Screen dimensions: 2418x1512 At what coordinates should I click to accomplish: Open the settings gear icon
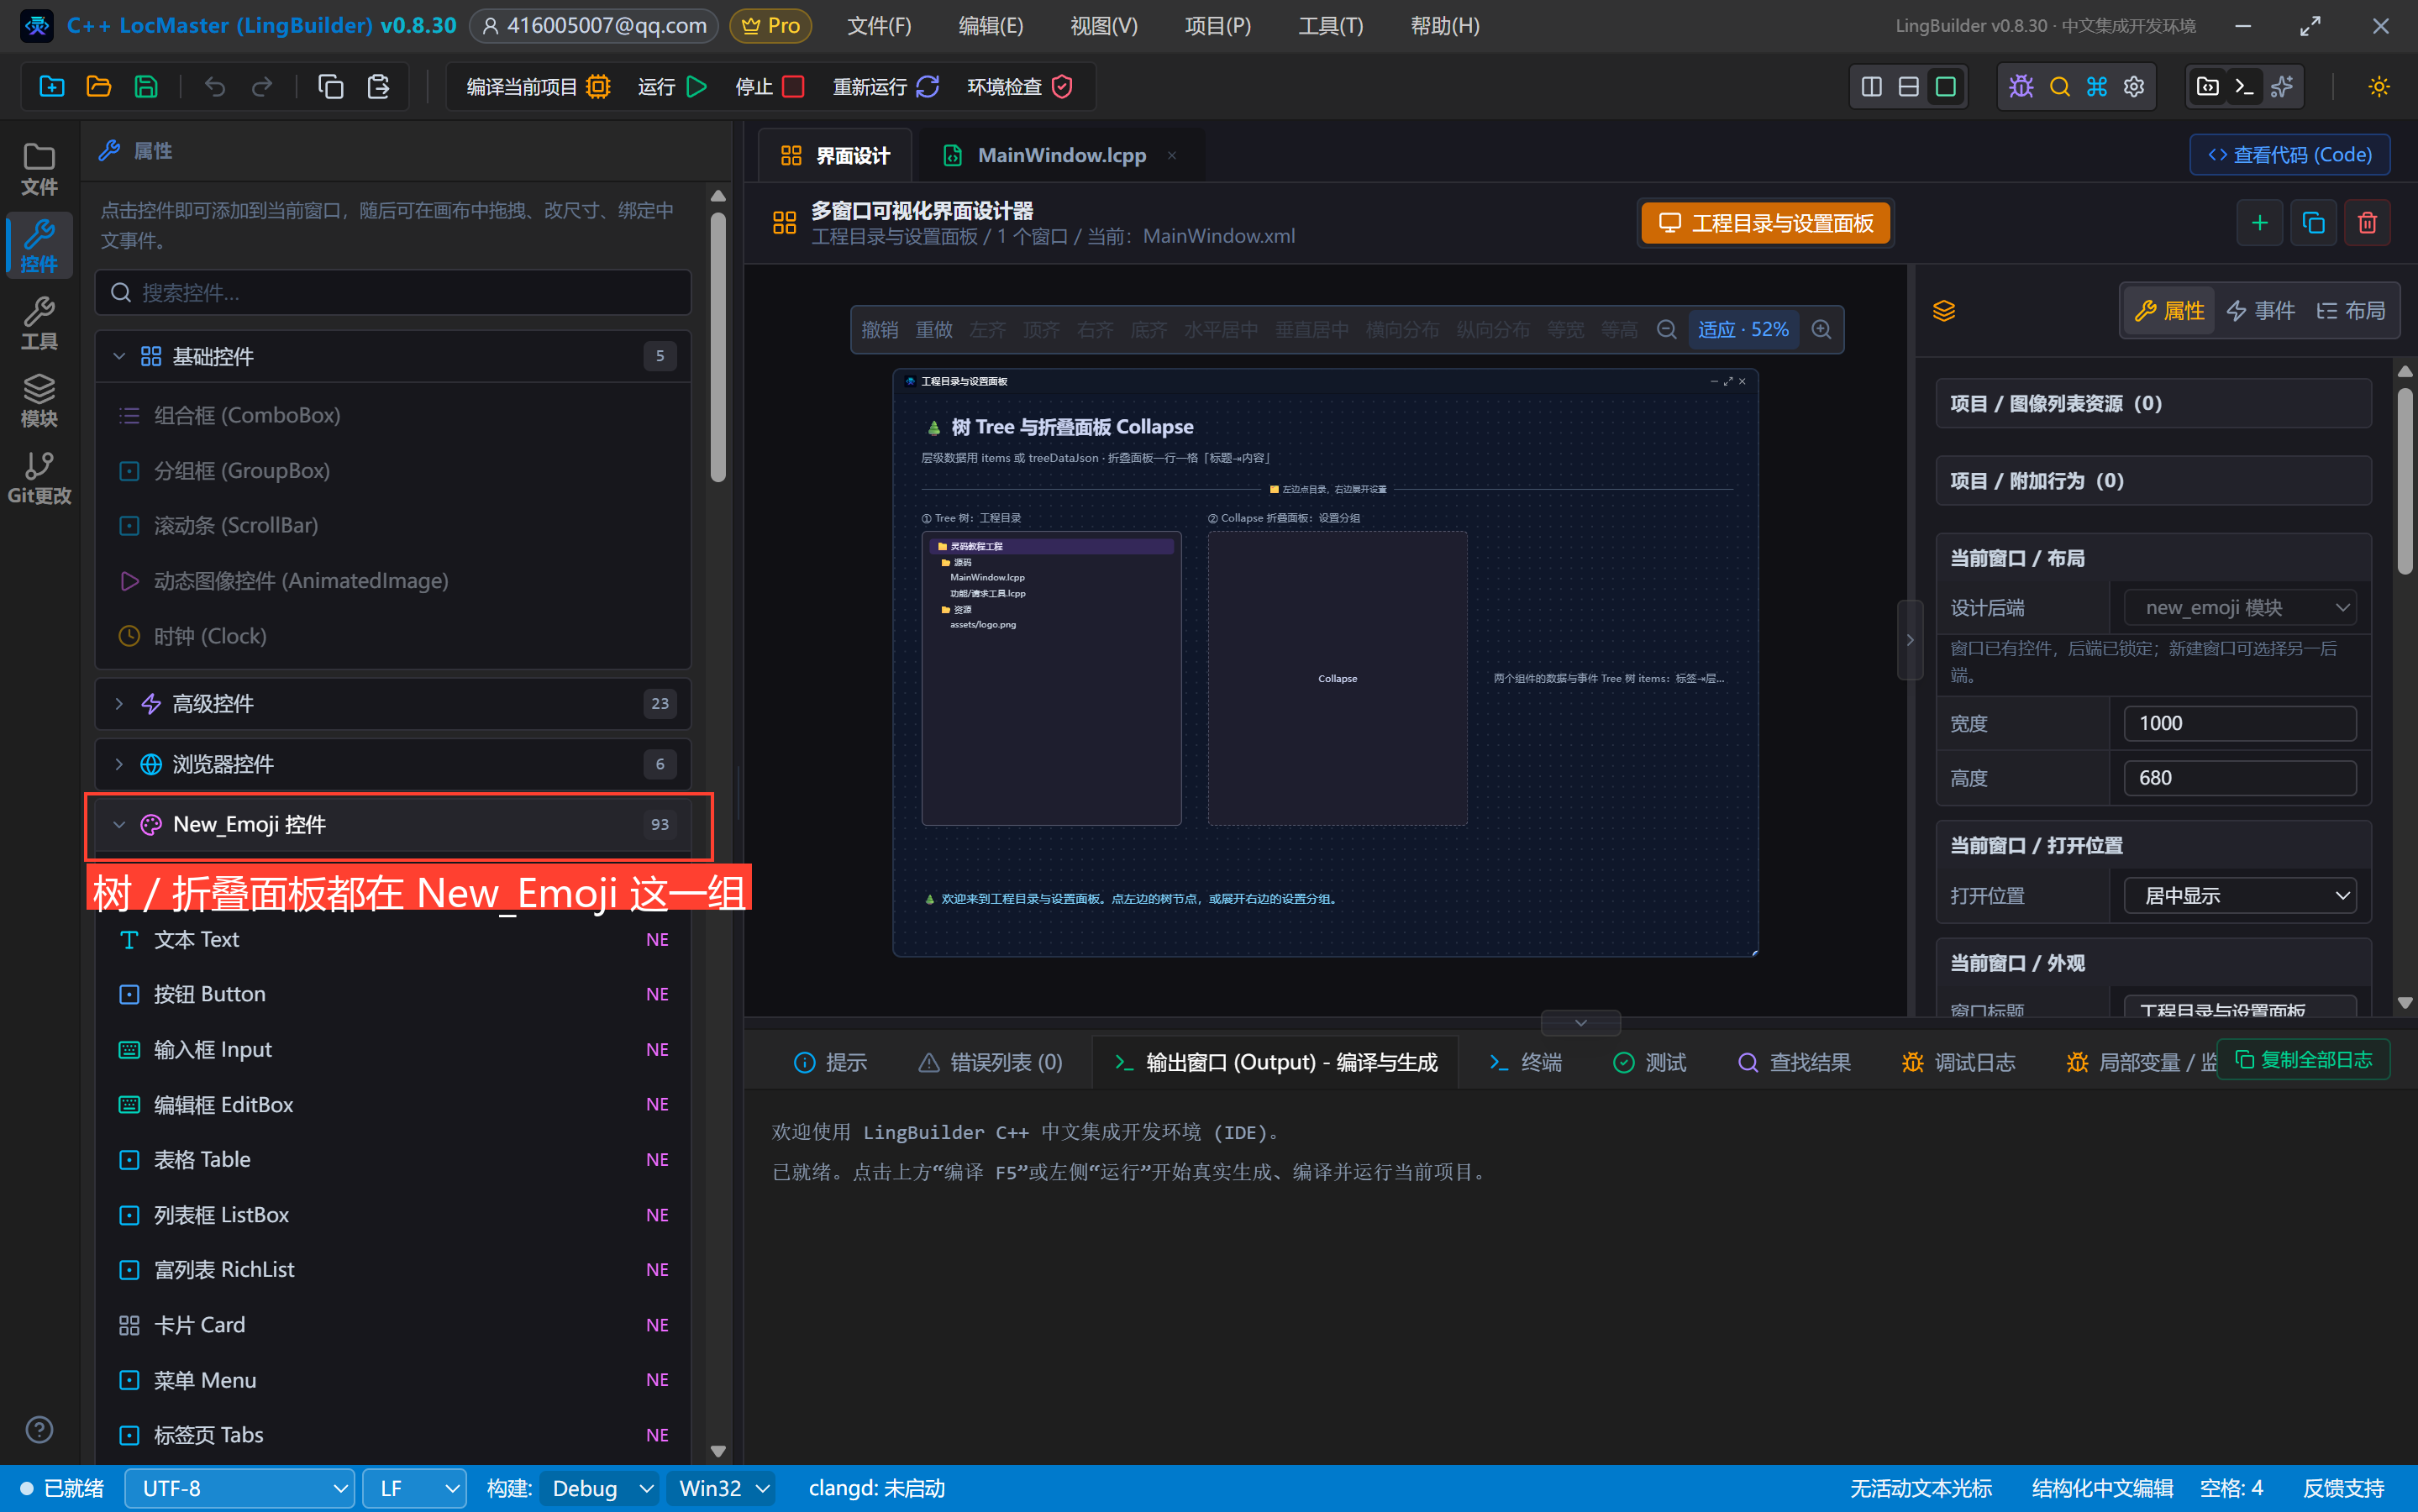coord(2134,87)
